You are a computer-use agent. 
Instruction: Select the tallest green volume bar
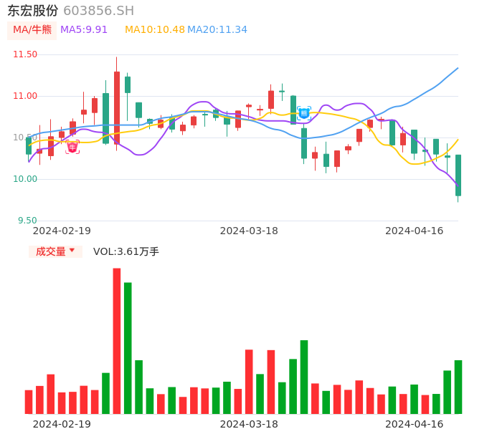pyautogui.click(x=128, y=347)
